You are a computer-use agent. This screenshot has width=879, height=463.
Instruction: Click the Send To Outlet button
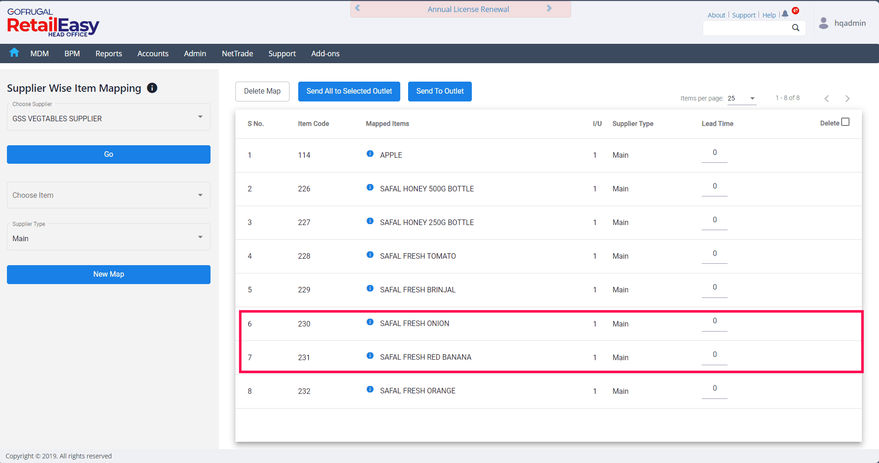point(440,91)
